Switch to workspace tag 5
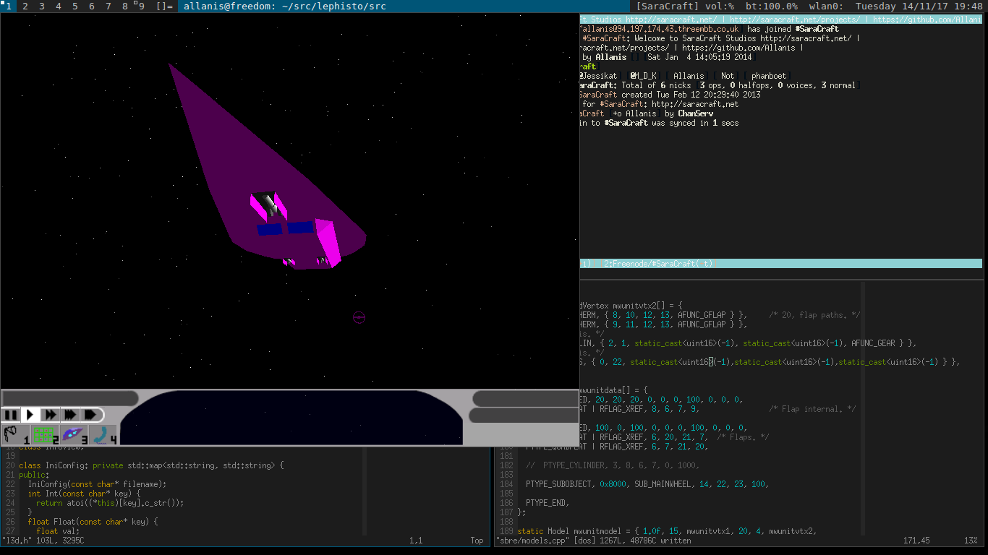This screenshot has height=555, width=988. point(74,7)
